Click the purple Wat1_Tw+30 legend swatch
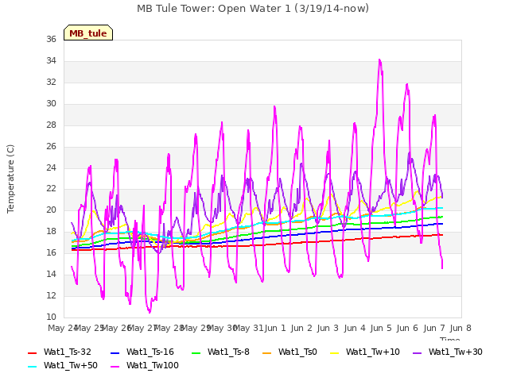This screenshot has height=381, width=509. click(417, 353)
